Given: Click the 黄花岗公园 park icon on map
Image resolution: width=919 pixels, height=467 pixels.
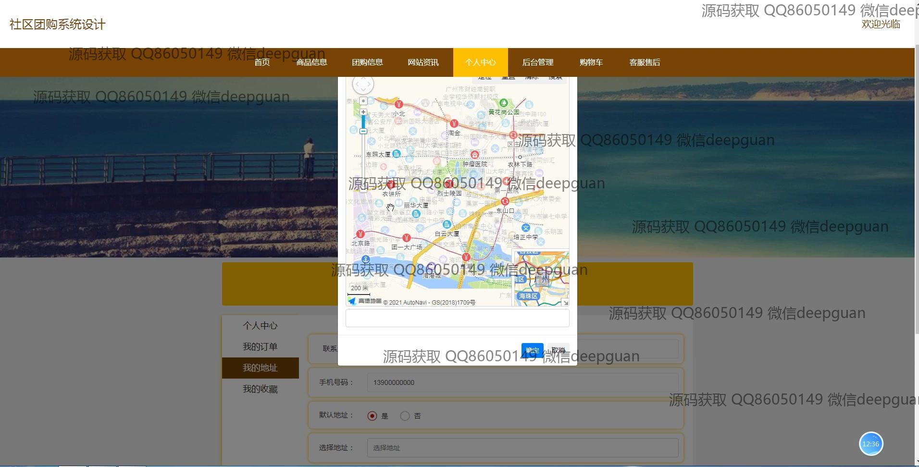Looking at the screenshot, I should click(x=503, y=103).
